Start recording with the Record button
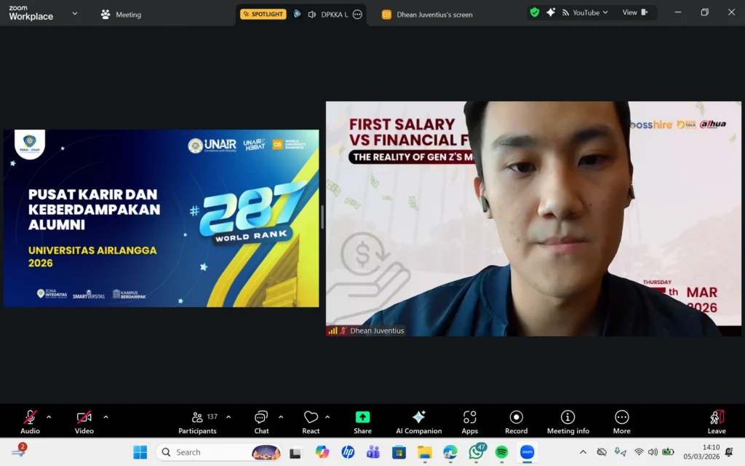 516,422
